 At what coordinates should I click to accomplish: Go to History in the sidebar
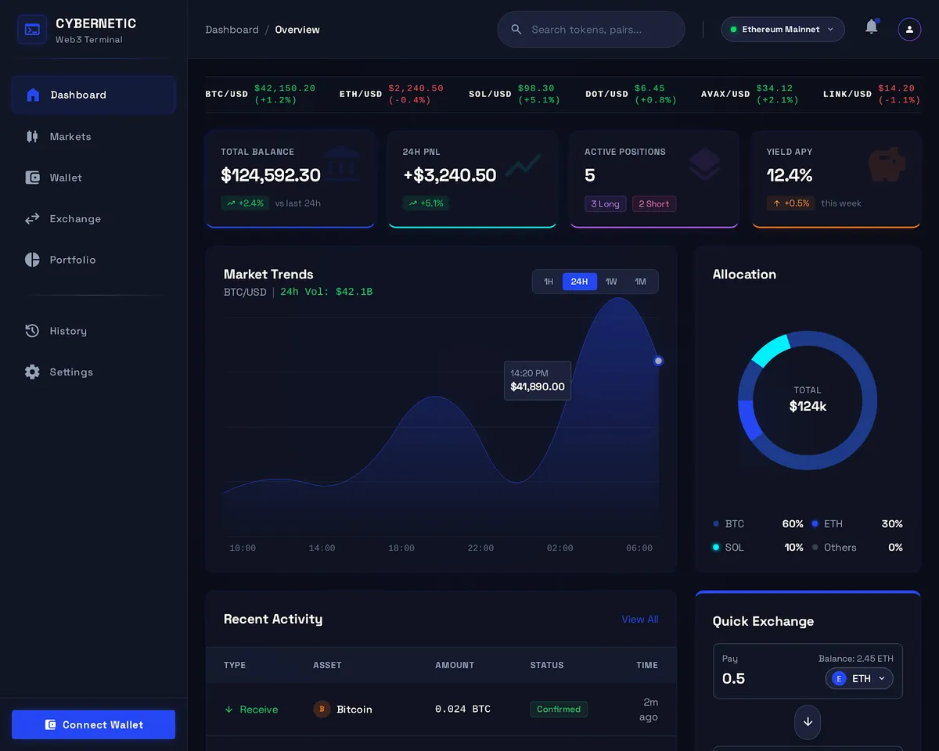pos(68,331)
